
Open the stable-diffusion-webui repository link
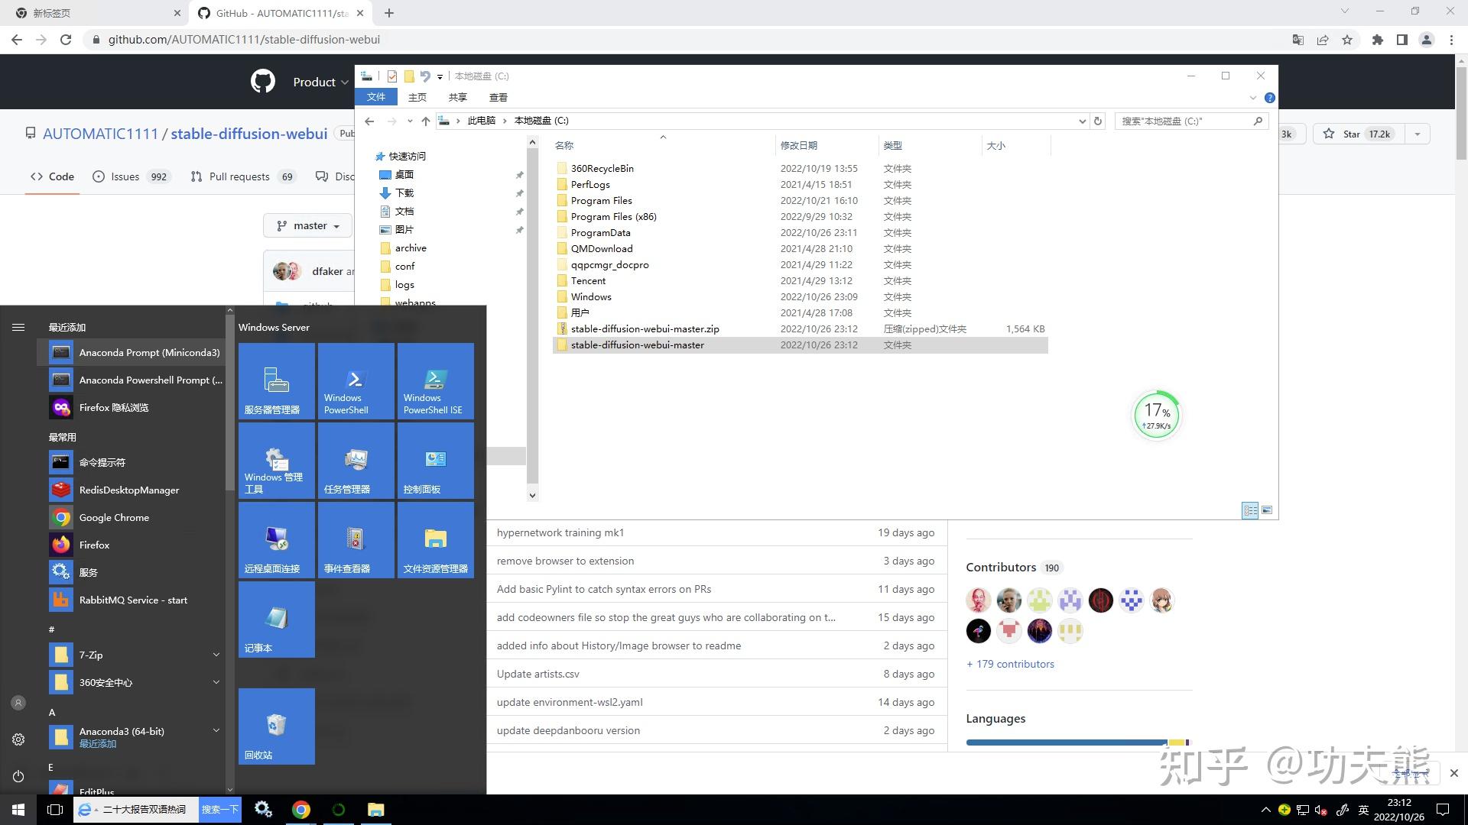pos(249,134)
